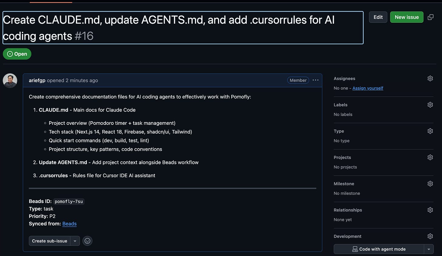Click the 'CLAUDE.md' list item text
This screenshot has width=442, height=256.
click(x=87, y=110)
